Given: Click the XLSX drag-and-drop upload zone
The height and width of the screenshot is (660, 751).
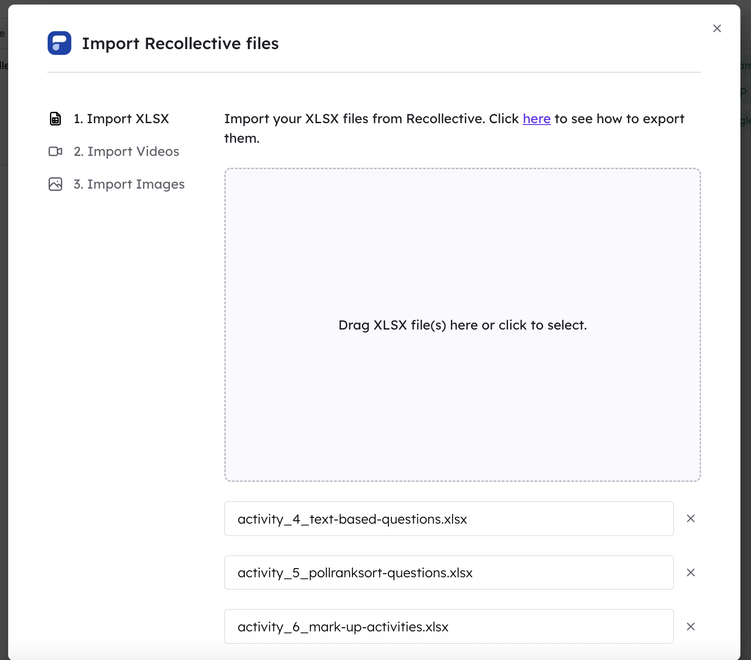Looking at the screenshot, I should point(462,325).
